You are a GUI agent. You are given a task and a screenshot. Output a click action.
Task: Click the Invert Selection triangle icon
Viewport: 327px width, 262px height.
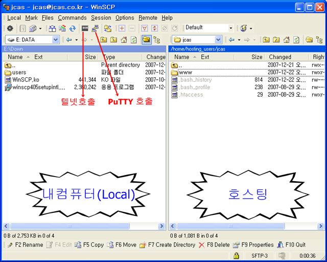tap(145, 28)
